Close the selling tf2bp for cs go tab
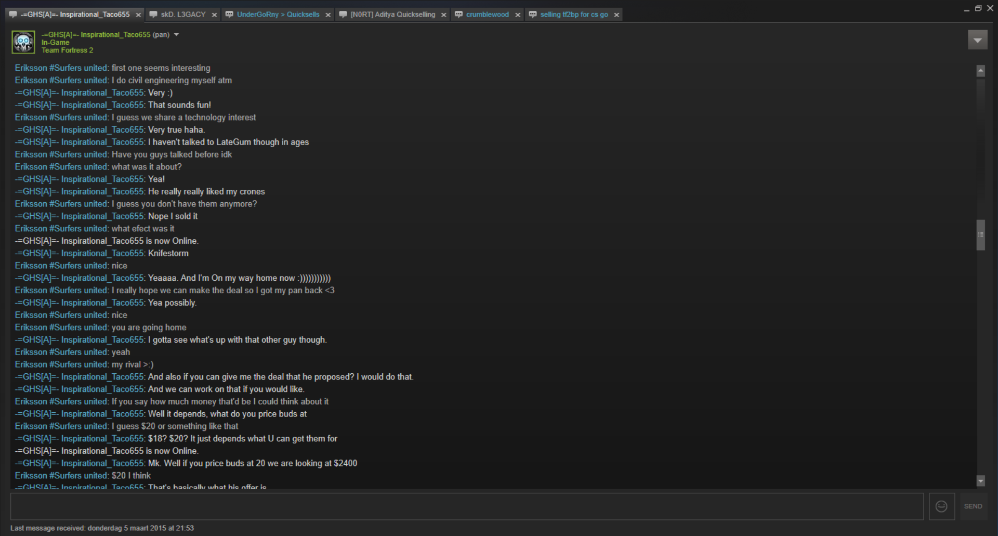The height and width of the screenshot is (536, 998). [x=616, y=15]
